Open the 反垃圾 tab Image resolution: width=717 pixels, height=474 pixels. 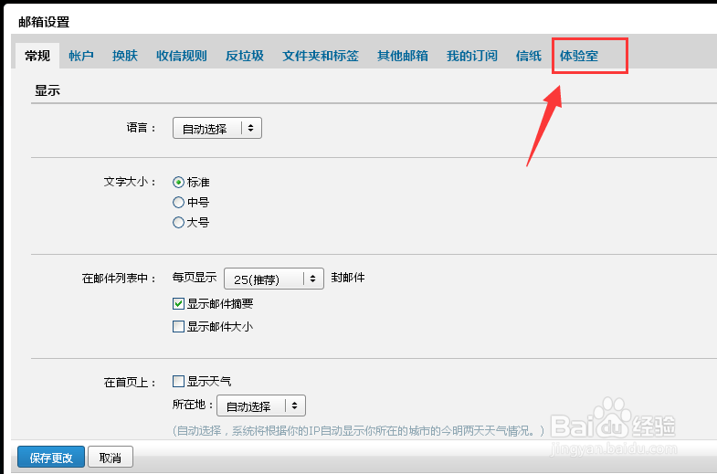point(245,56)
